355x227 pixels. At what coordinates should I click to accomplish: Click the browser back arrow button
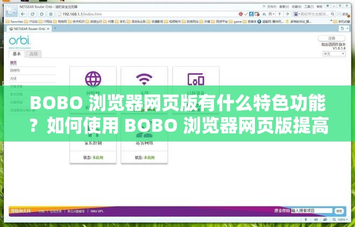tap(23, 14)
